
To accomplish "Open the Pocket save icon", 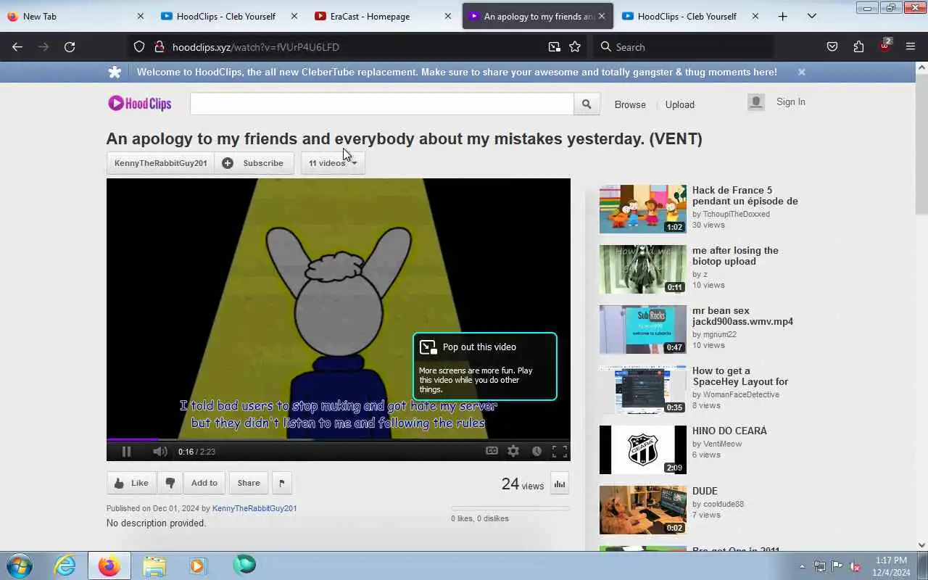I will tap(832, 46).
